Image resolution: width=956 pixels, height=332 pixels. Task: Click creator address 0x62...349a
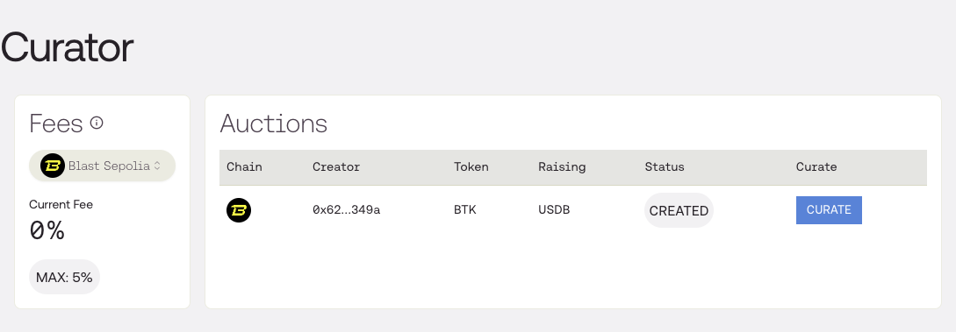(346, 210)
